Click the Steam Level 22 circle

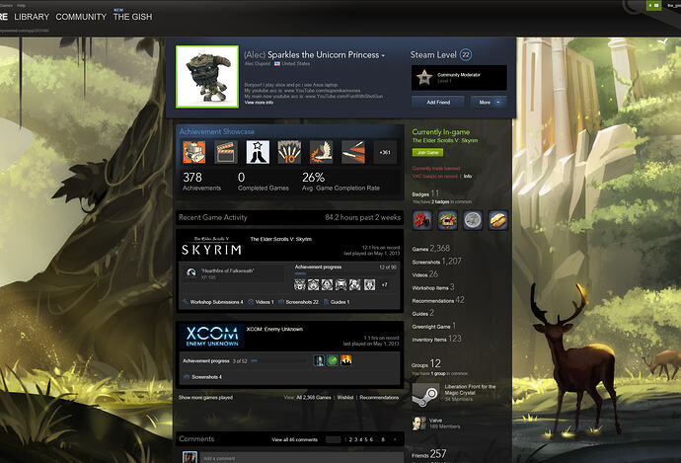point(466,54)
